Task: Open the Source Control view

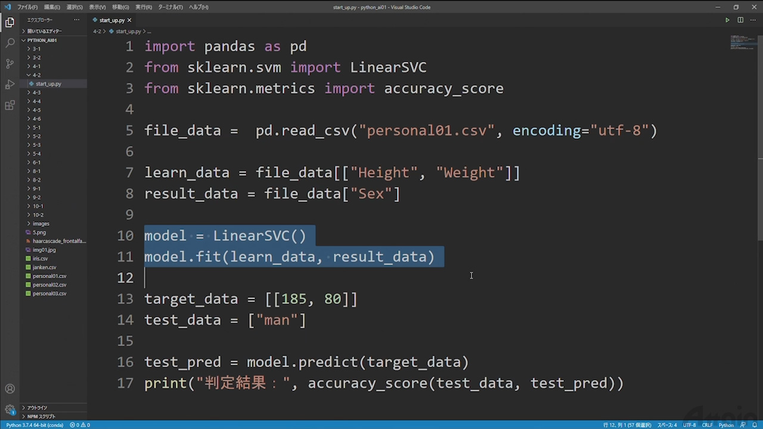Action: click(x=10, y=64)
